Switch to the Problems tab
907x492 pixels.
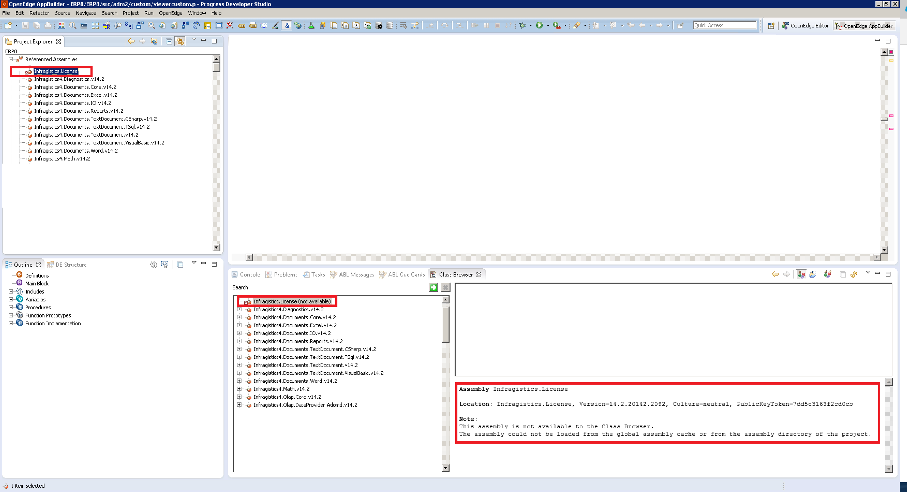281,275
